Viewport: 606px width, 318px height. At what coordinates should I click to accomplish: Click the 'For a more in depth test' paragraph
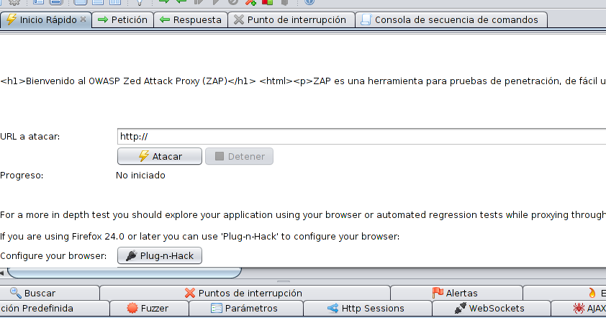pos(303,215)
